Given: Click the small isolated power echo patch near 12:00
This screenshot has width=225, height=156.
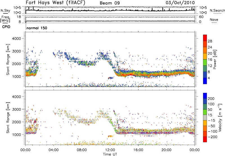Looking at the screenshot, I should click(x=111, y=78).
